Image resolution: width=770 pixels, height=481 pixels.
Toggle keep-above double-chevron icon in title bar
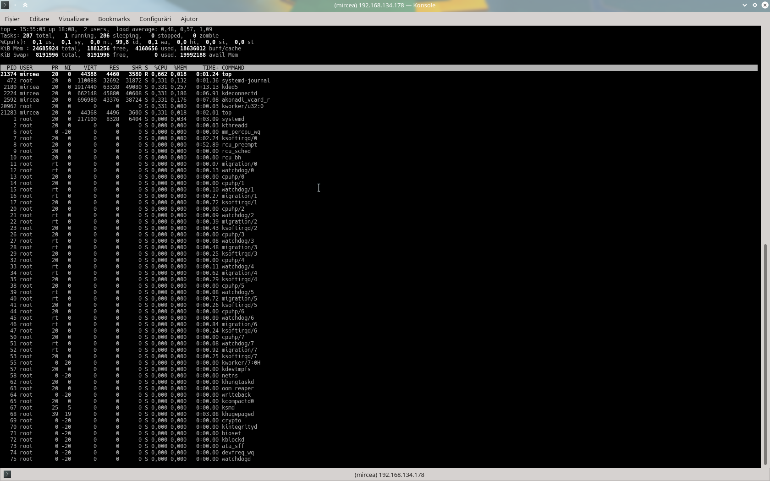25,5
